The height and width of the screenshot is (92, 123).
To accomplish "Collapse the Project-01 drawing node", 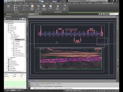I will (5, 23).
